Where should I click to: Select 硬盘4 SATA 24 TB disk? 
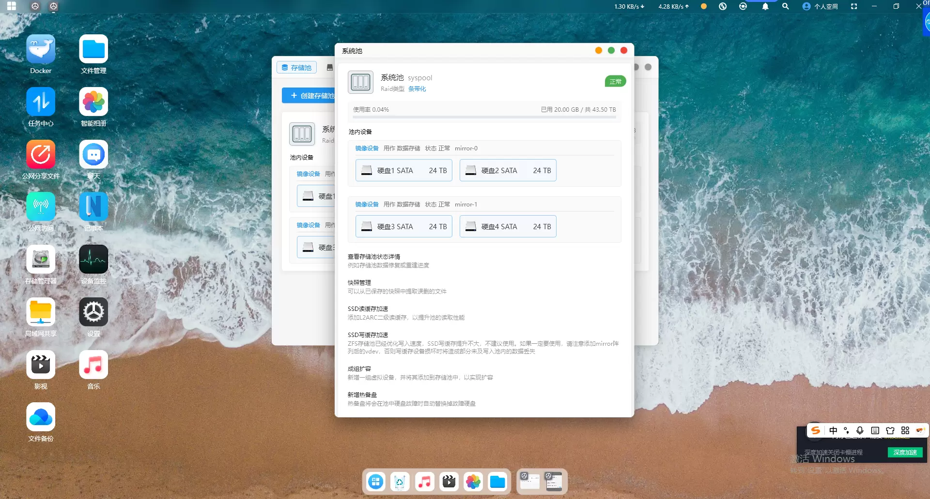[508, 227]
